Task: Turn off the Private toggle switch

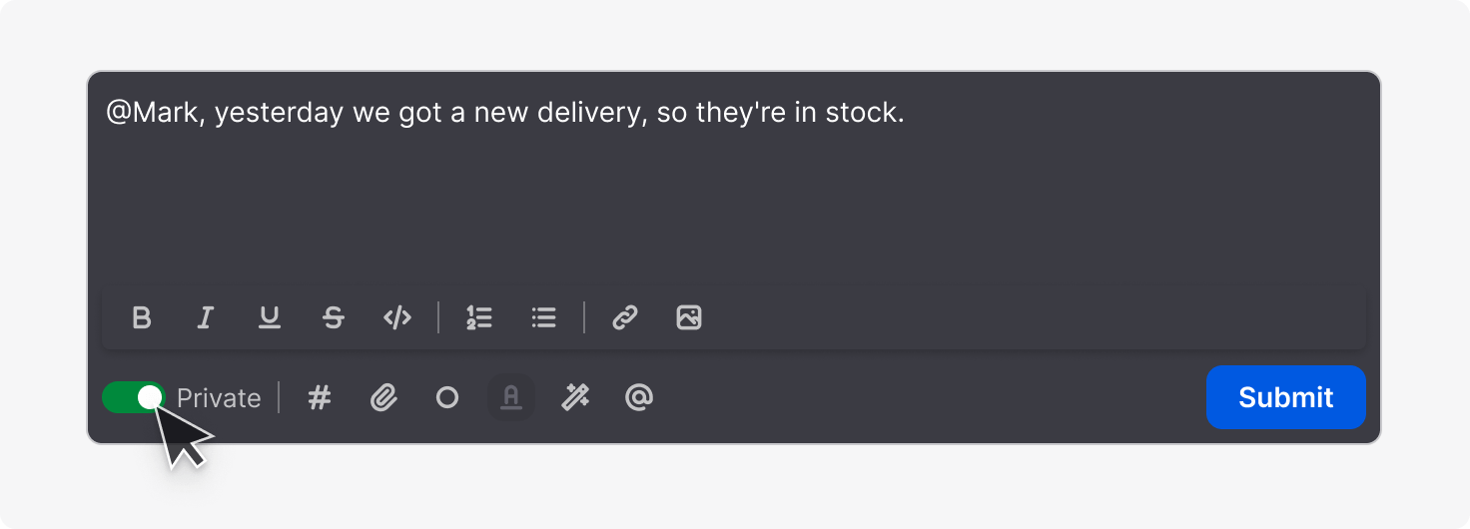Action: click(134, 397)
